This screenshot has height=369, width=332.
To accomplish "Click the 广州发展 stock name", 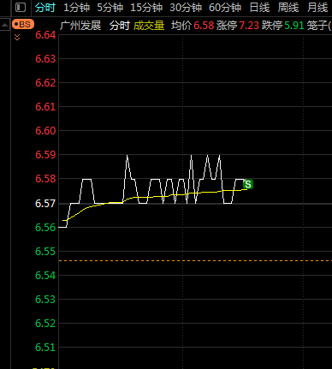I will click(x=80, y=26).
